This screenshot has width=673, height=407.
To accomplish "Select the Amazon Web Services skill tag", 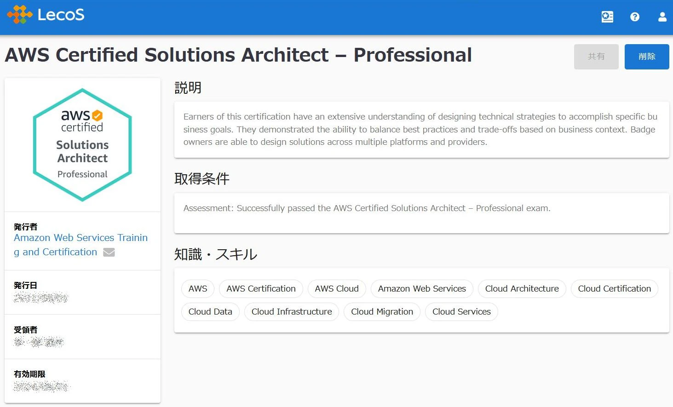I will [x=422, y=289].
